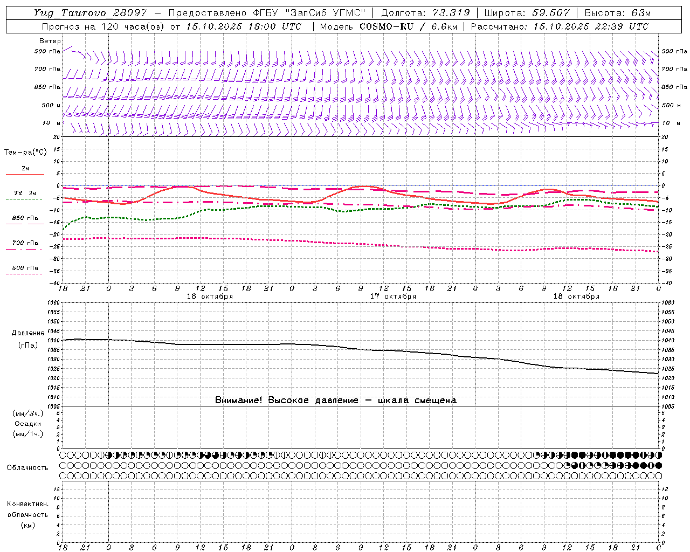Click the solid red 2m temperature curve
This screenshot has height=552, width=690.
(361, 187)
